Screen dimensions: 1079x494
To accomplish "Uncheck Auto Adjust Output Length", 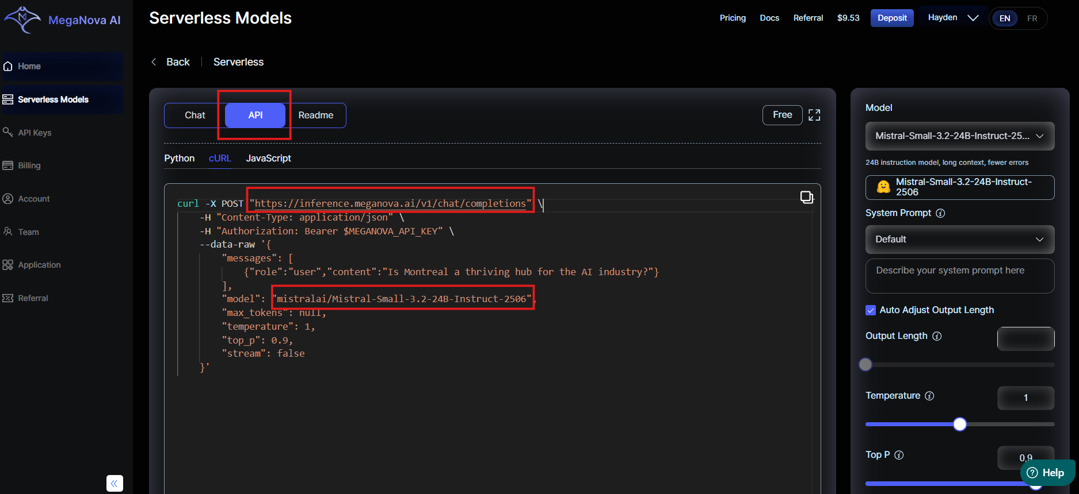I will [871, 310].
